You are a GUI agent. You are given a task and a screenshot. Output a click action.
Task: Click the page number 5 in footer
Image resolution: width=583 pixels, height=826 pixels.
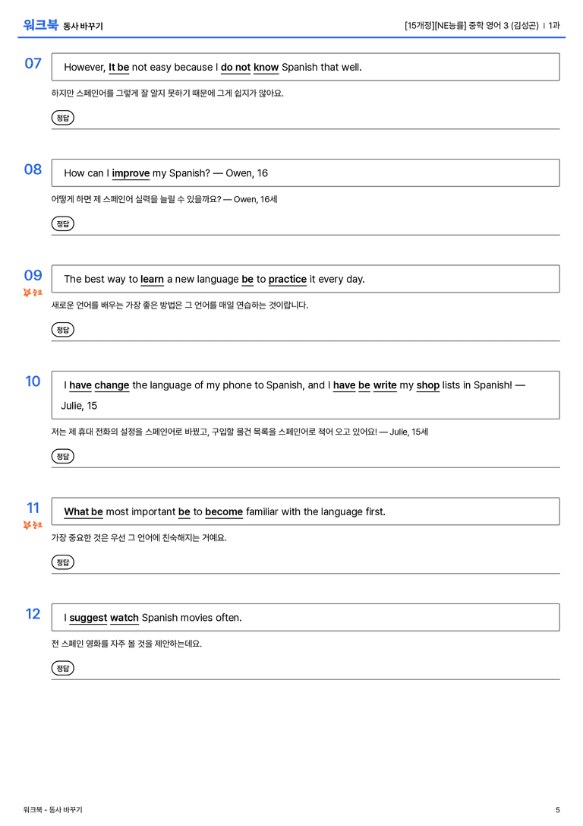(558, 810)
